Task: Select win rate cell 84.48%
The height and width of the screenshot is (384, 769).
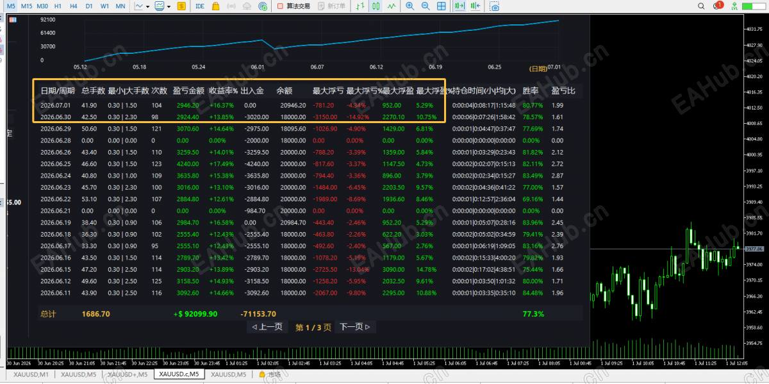Action: pos(533,292)
